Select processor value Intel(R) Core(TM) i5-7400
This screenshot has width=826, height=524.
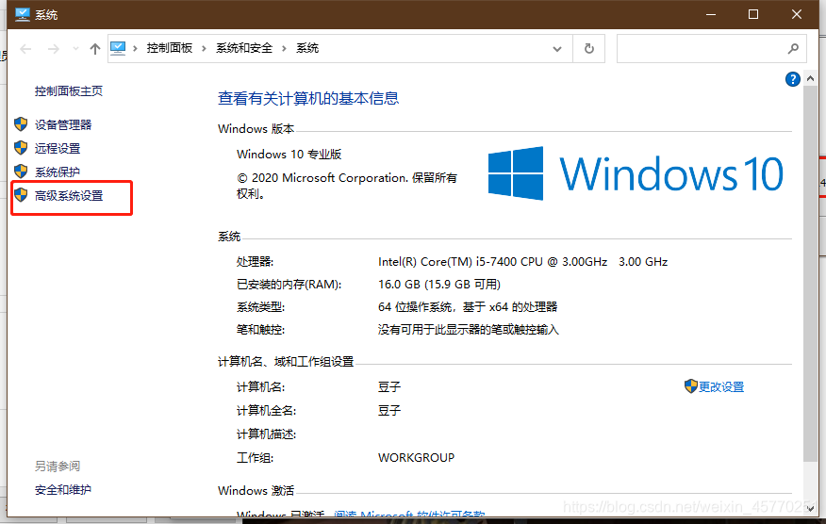tap(522, 262)
